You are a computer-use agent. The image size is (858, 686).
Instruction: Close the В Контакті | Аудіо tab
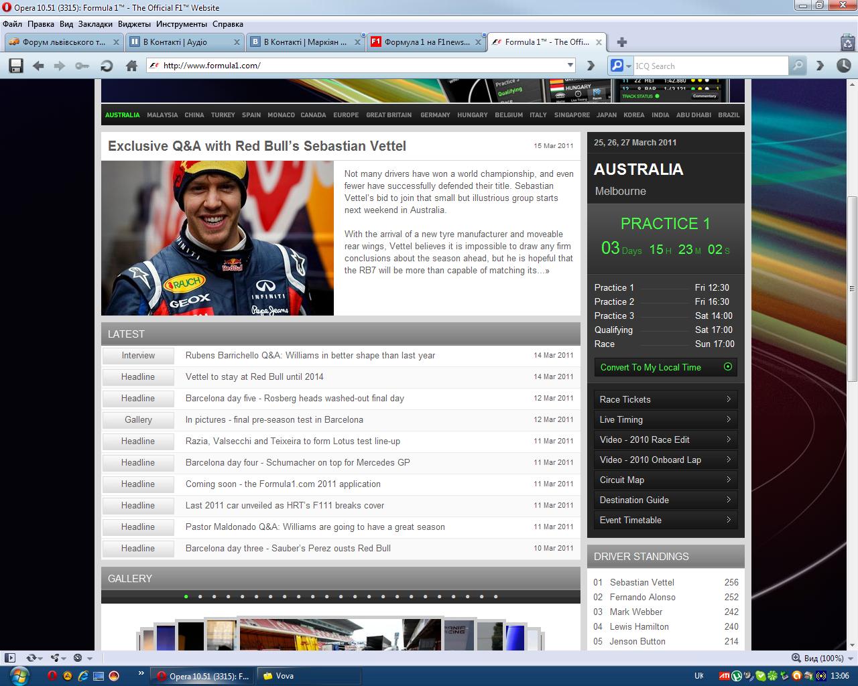pos(237,42)
